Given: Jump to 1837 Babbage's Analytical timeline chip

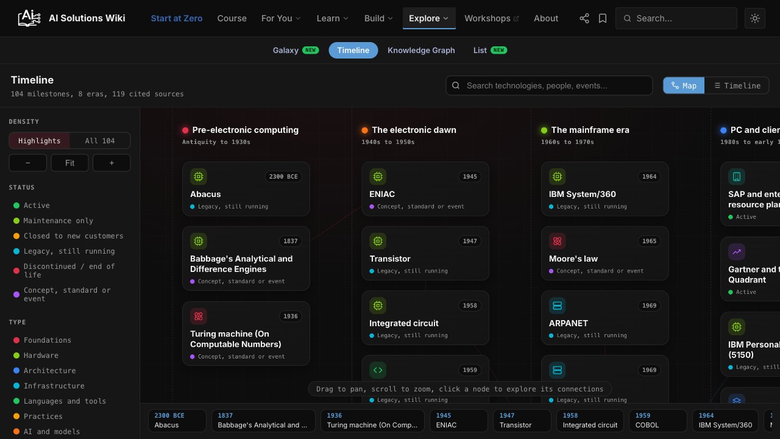Looking at the screenshot, I should 263,421.
